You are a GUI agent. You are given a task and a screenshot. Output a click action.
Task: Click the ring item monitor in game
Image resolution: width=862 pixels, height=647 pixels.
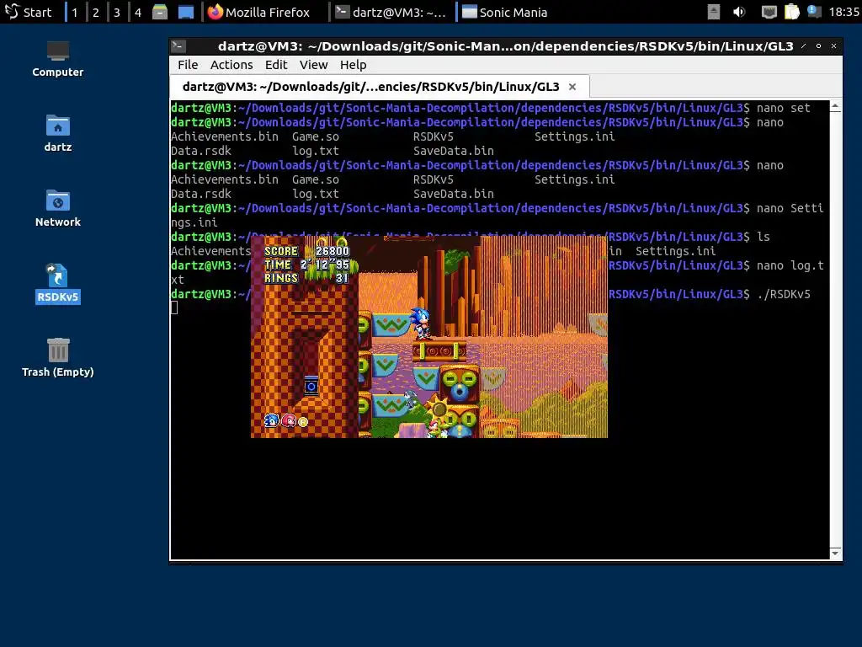[x=311, y=386]
